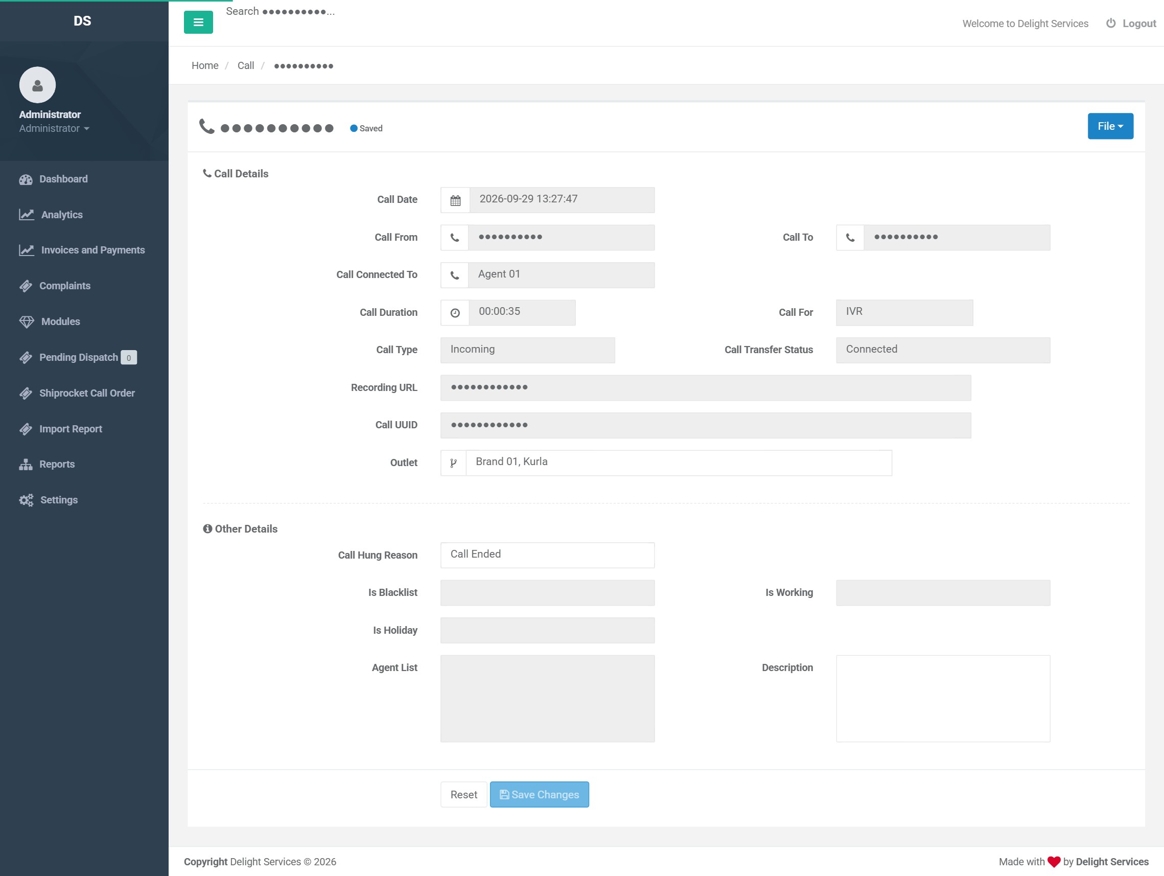Click the Pending Dispatch count badge
Image resolution: width=1164 pixels, height=876 pixels.
point(128,357)
